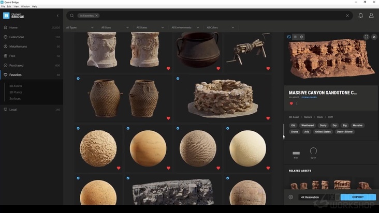Image resolution: width=379 pixels, height=213 pixels.
Task: Open more options for the Massive Canyon Sandstone asset
Action: click(297, 103)
